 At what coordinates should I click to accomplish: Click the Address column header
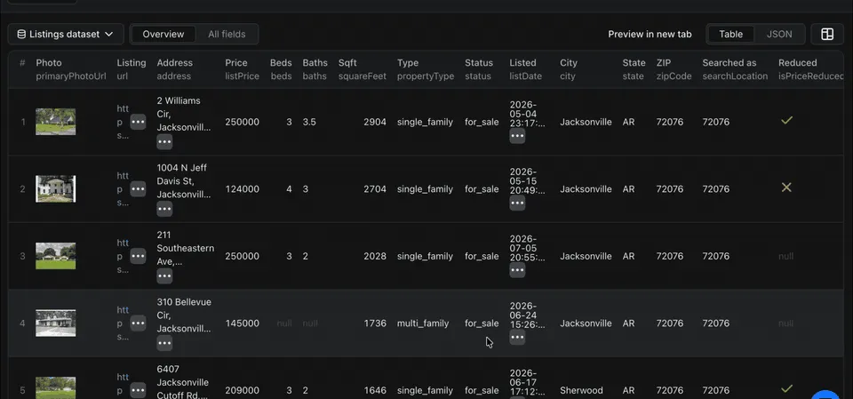coord(175,69)
